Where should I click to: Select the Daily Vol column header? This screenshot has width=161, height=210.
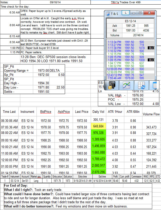98,112
